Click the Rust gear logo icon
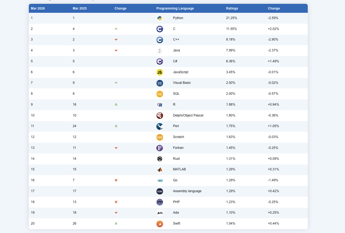This screenshot has width=345, height=233. click(160, 159)
